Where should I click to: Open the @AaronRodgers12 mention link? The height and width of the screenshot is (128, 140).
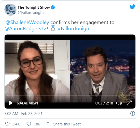coord(26,29)
